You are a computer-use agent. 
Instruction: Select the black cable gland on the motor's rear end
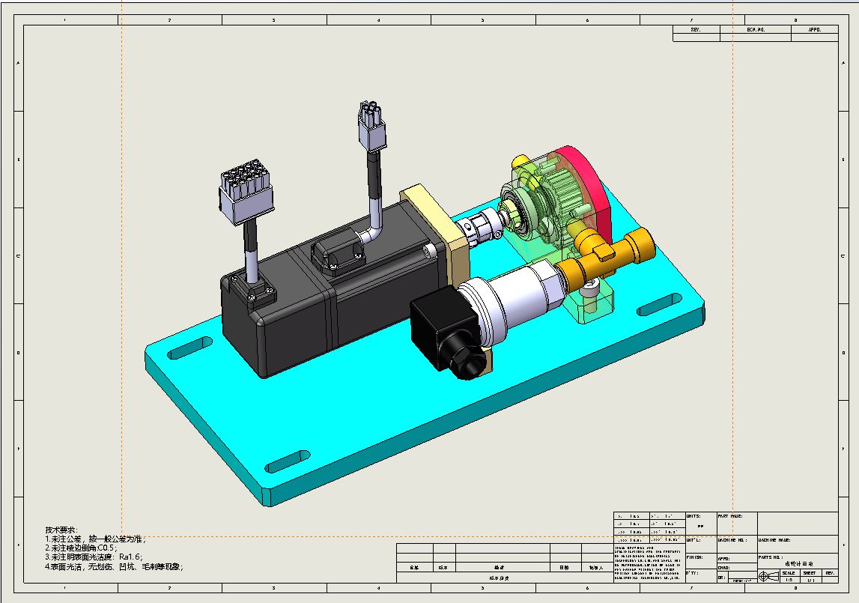(x=252, y=289)
